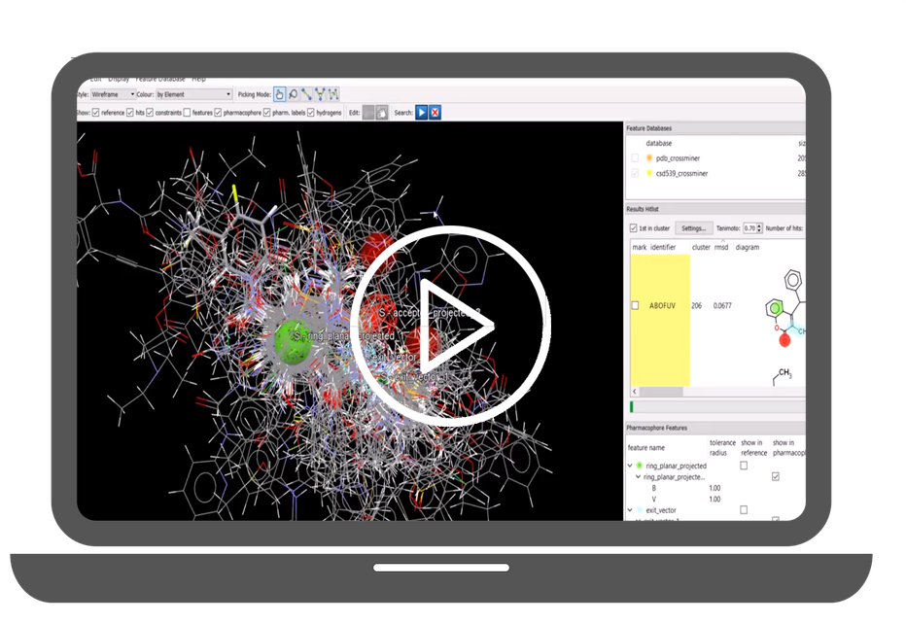This screenshot has width=906, height=623.
Task: Open the Help menu
Action: (198, 78)
